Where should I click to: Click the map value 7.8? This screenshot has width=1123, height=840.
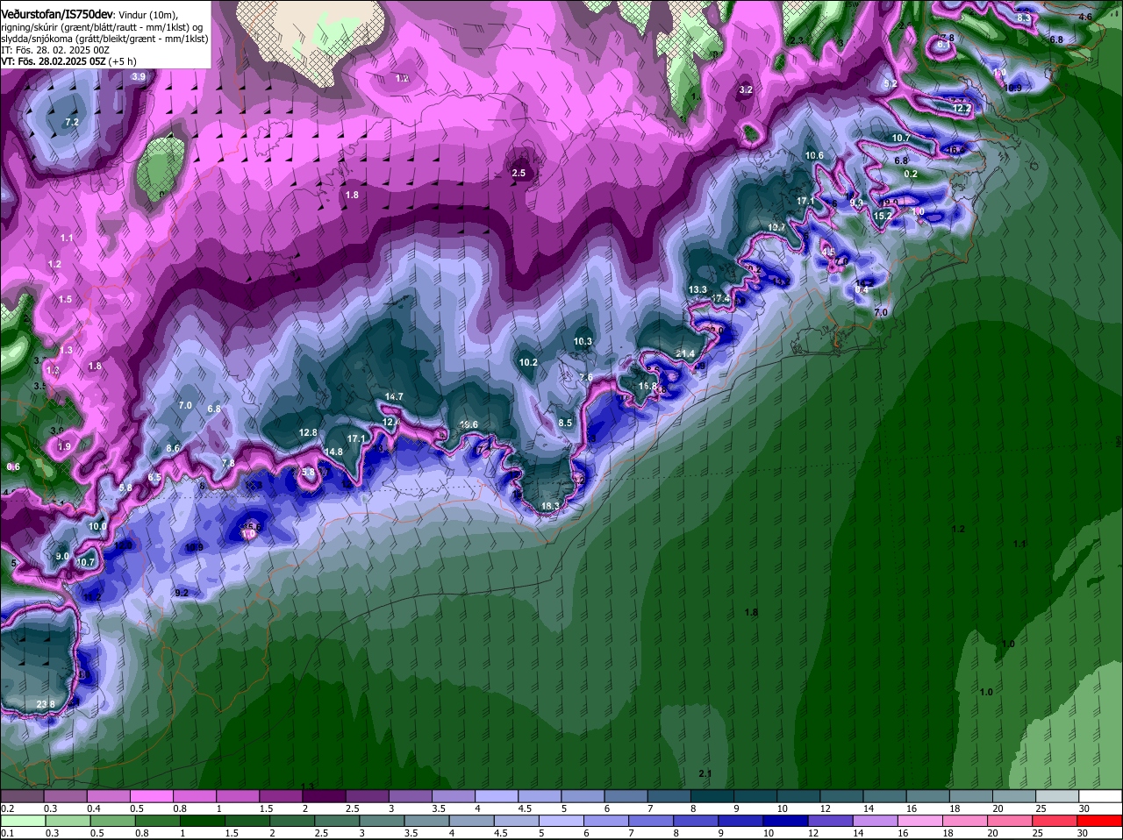228,463
